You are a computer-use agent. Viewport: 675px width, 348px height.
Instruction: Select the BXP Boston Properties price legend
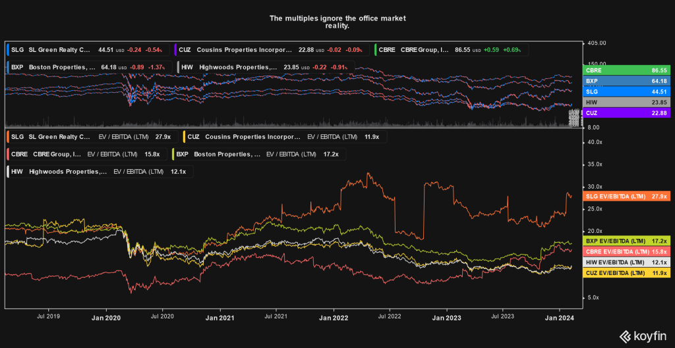pos(88,67)
